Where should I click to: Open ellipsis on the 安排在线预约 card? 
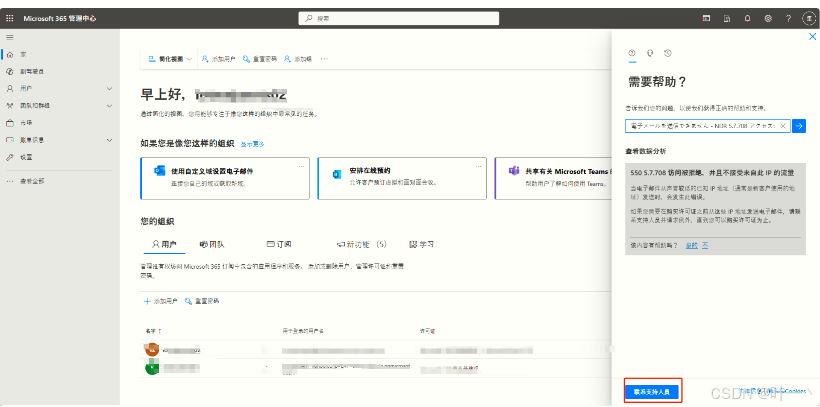[479, 166]
